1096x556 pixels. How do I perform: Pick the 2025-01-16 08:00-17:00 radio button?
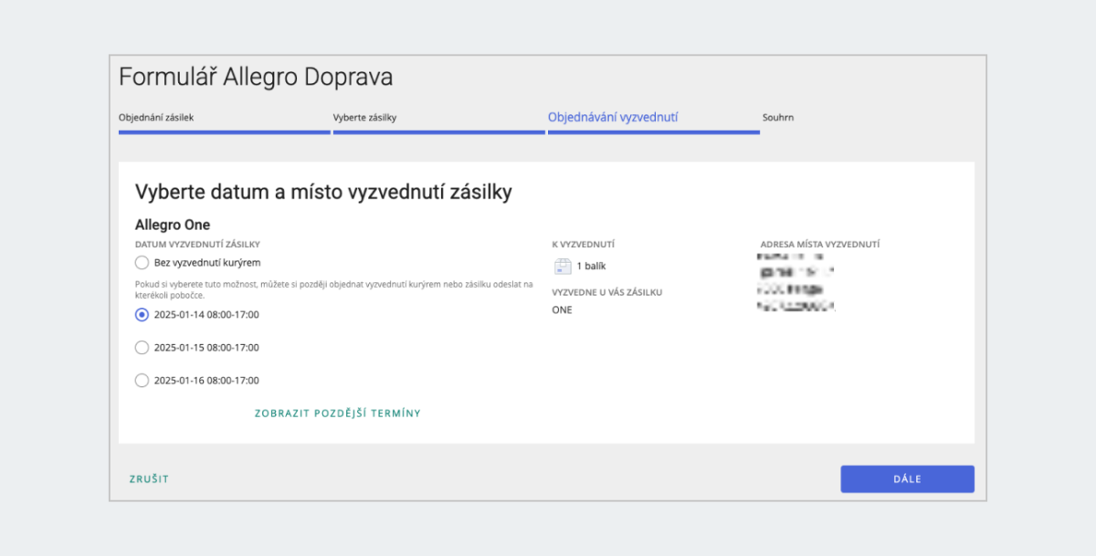click(x=142, y=381)
